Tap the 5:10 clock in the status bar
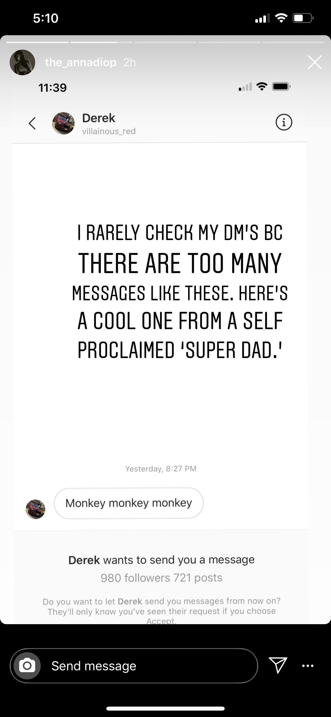Viewport: 331px width, 717px height. tap(46, 18)
